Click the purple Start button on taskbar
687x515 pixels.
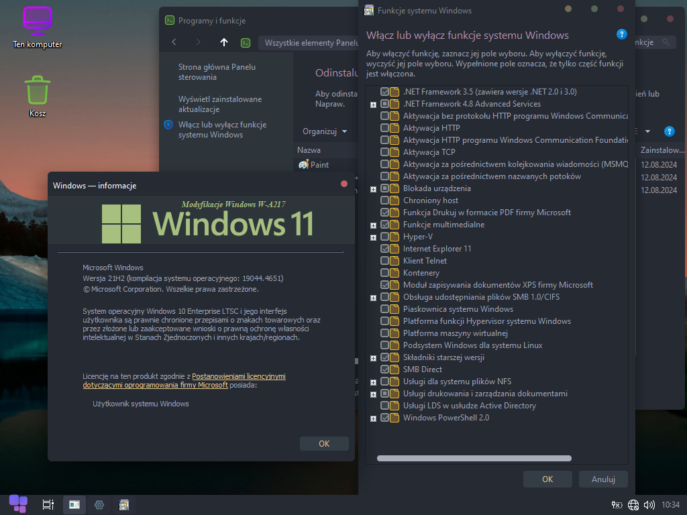(18, 504)
